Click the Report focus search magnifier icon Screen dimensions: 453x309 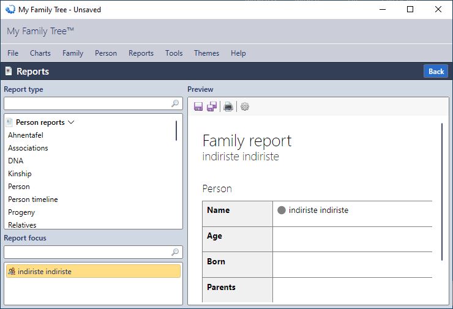click(175, 252)
